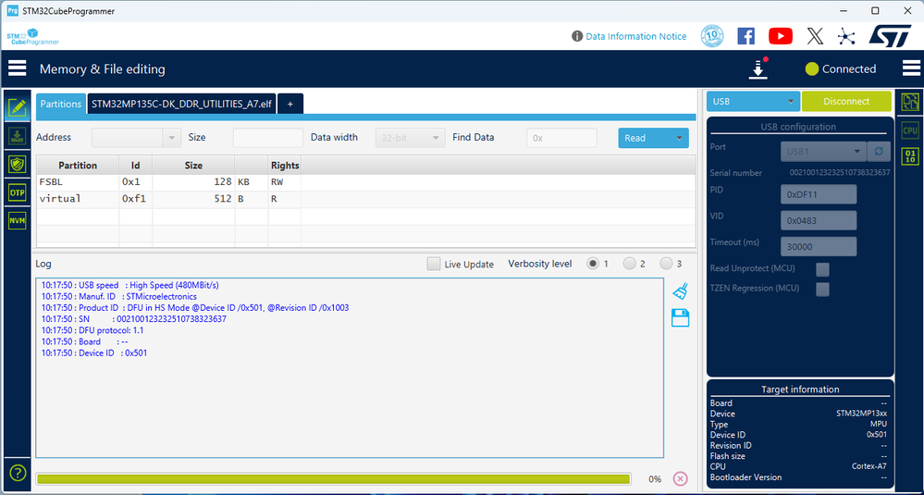Click the Find Data input field

[x=561, y=138]
